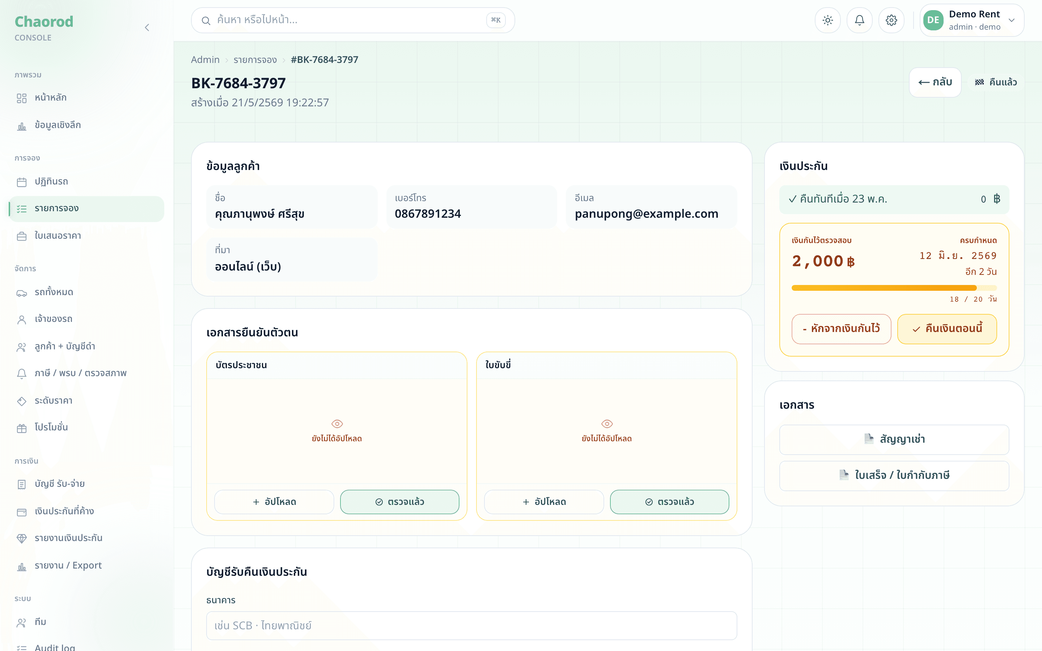
Task: Click the โปรโมชั่น gift icon
Action: click(22, 428)
